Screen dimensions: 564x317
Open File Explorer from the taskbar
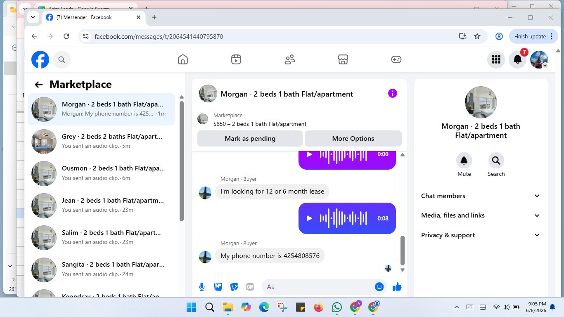coord(228,307)
